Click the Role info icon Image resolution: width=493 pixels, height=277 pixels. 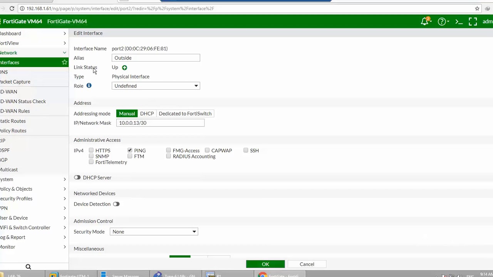click(89, 85)
